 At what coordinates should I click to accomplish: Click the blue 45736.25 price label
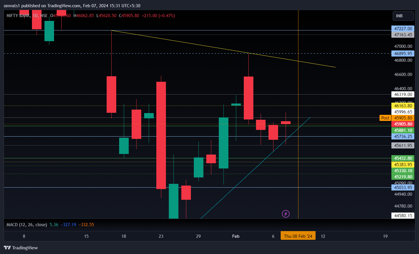pos(403,136)
